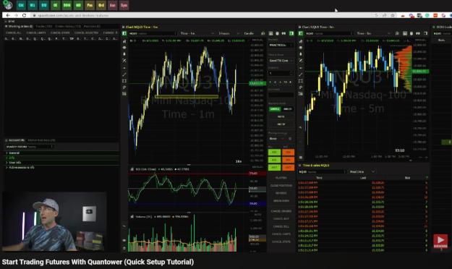The image size is (452, 269).
Task: Click CANCEL ORDERS in order entry panel
Action: tap(281, 211)
